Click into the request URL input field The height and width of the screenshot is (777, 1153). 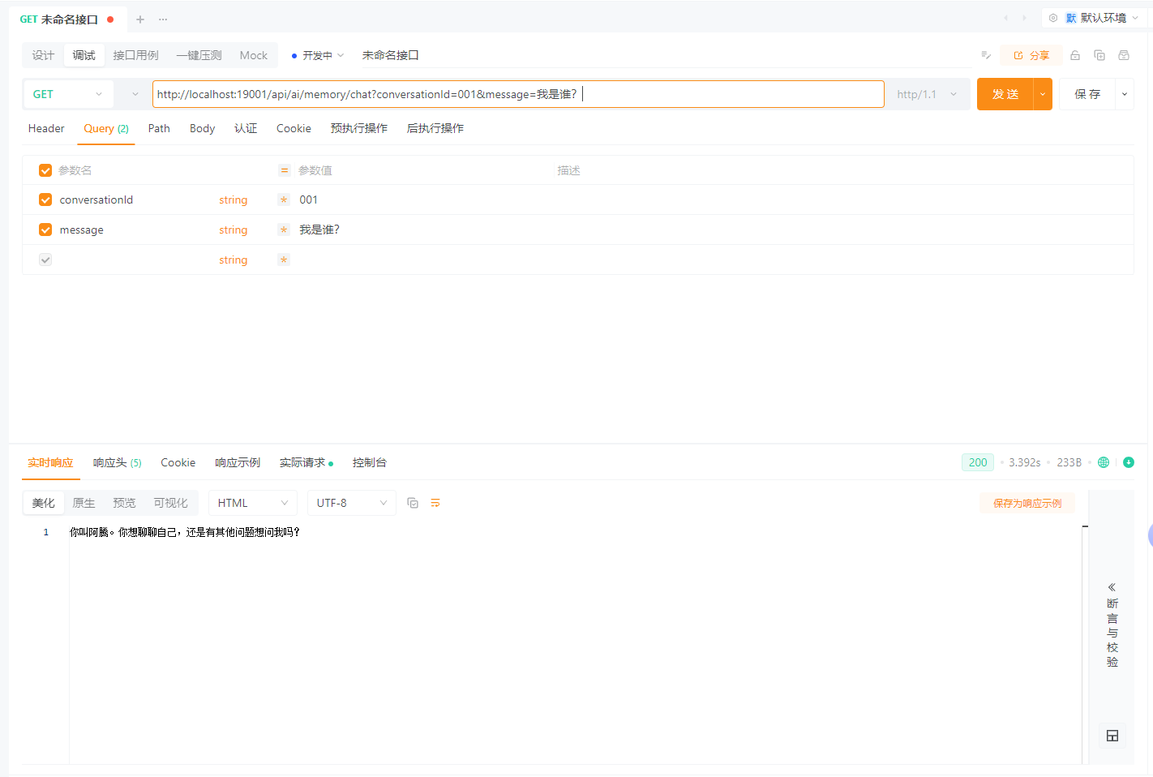(730, 94)
